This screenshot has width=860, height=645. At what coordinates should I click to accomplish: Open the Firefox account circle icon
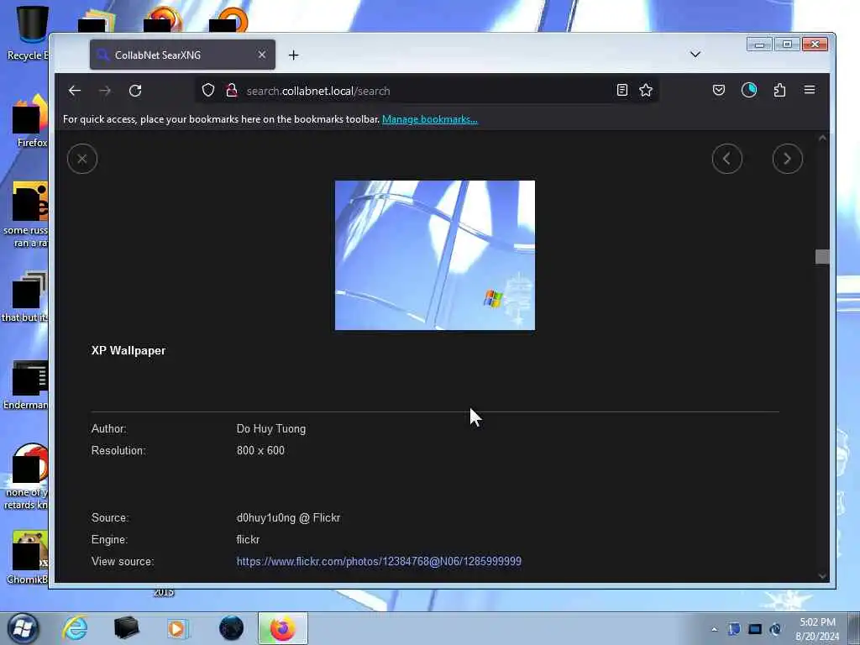coord(748,90)
